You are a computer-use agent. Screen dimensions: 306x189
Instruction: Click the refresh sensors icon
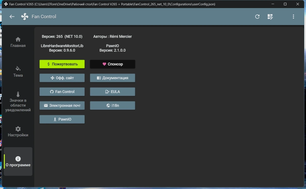point(257,17)
